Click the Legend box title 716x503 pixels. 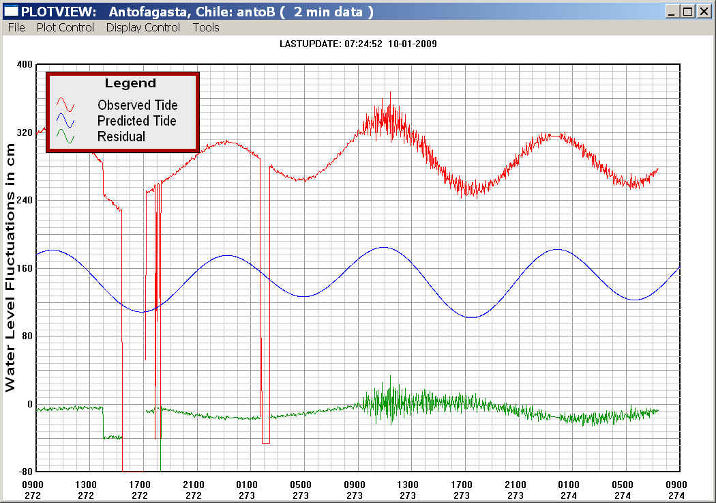130,83
